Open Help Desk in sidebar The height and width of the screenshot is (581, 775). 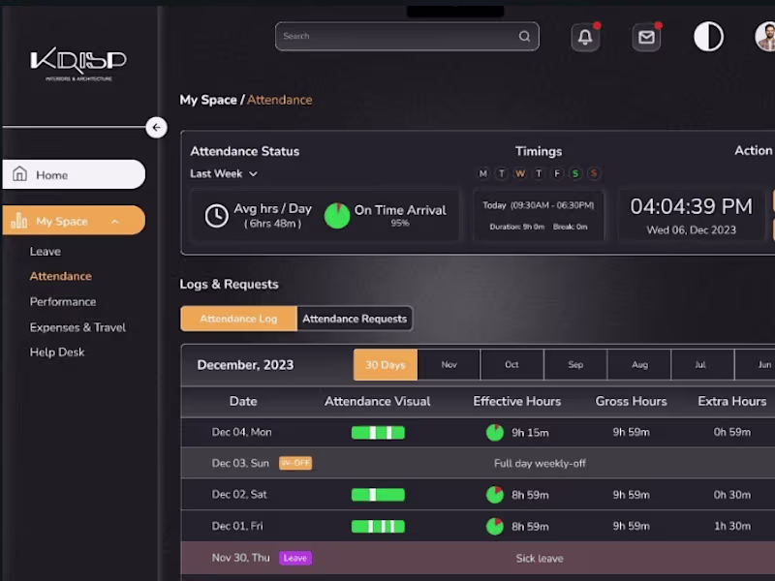[x=57, y=352]
